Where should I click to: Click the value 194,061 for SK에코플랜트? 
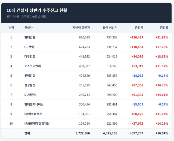(84, 114)
